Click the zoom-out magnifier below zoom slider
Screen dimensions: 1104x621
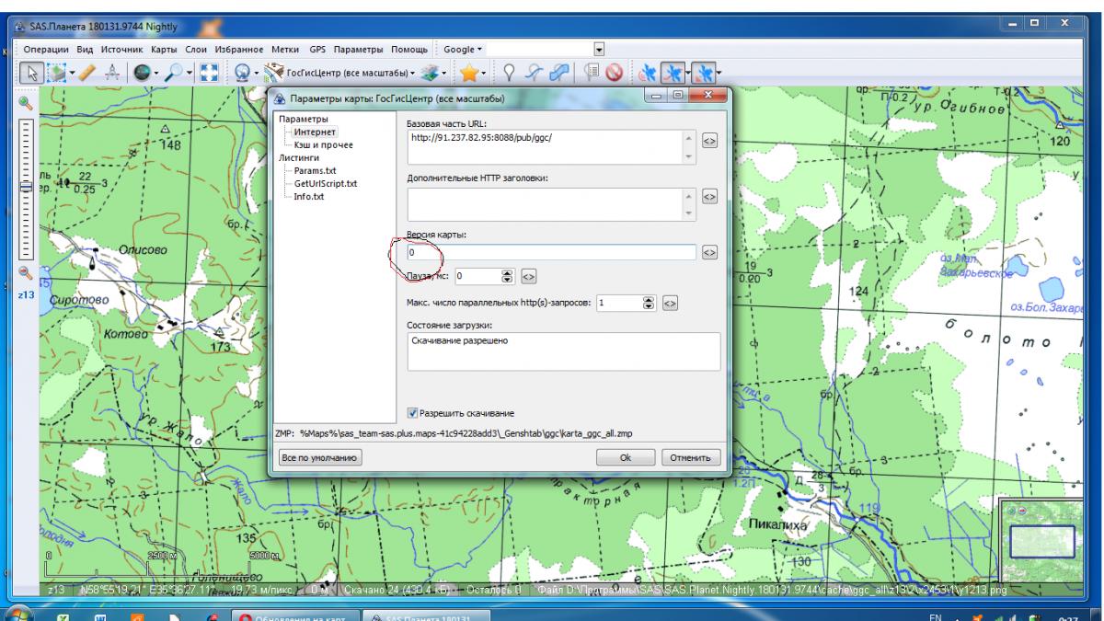click(26, 272)
